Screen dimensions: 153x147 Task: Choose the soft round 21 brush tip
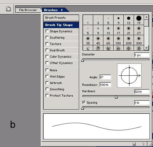point(129,30)
